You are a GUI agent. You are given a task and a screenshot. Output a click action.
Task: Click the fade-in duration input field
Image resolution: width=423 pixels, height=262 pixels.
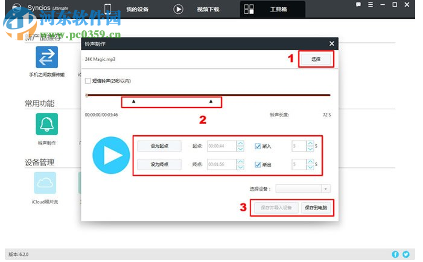point(299,146)
